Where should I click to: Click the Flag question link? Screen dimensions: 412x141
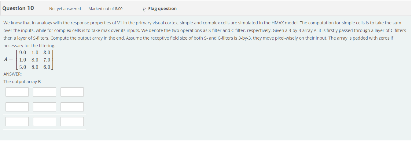(x=162, y=9)
